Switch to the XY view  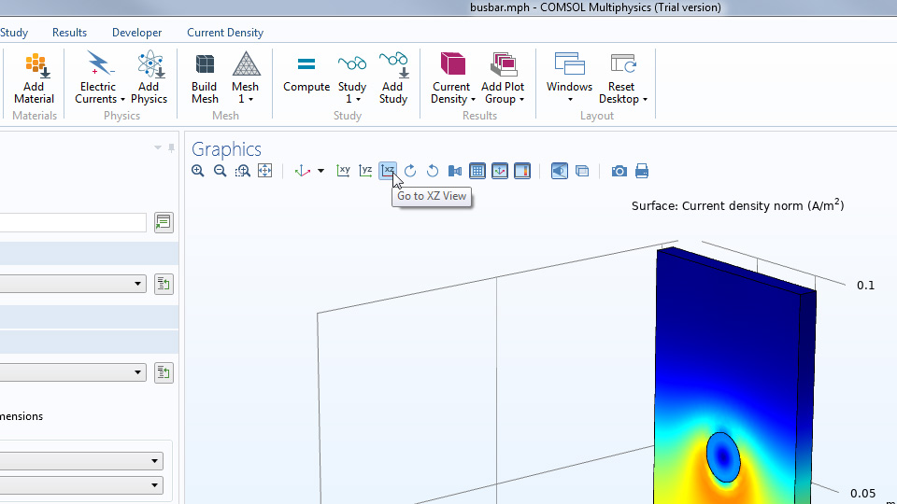(343, 171)
